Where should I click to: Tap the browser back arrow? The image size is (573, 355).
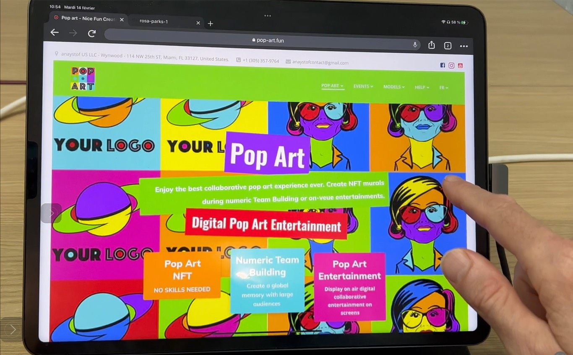(55, 33)
